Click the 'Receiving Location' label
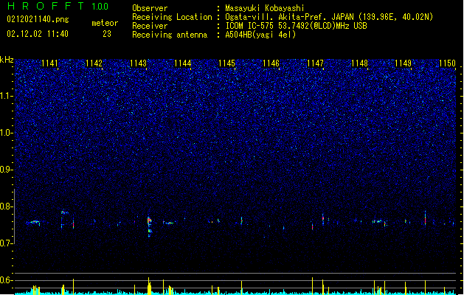Screen dimensions: 464x295 [172, 17]
